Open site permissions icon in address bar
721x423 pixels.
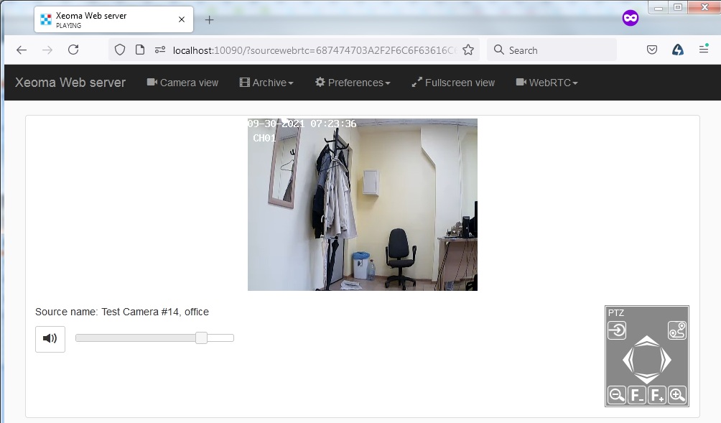(x=160, y=50)
